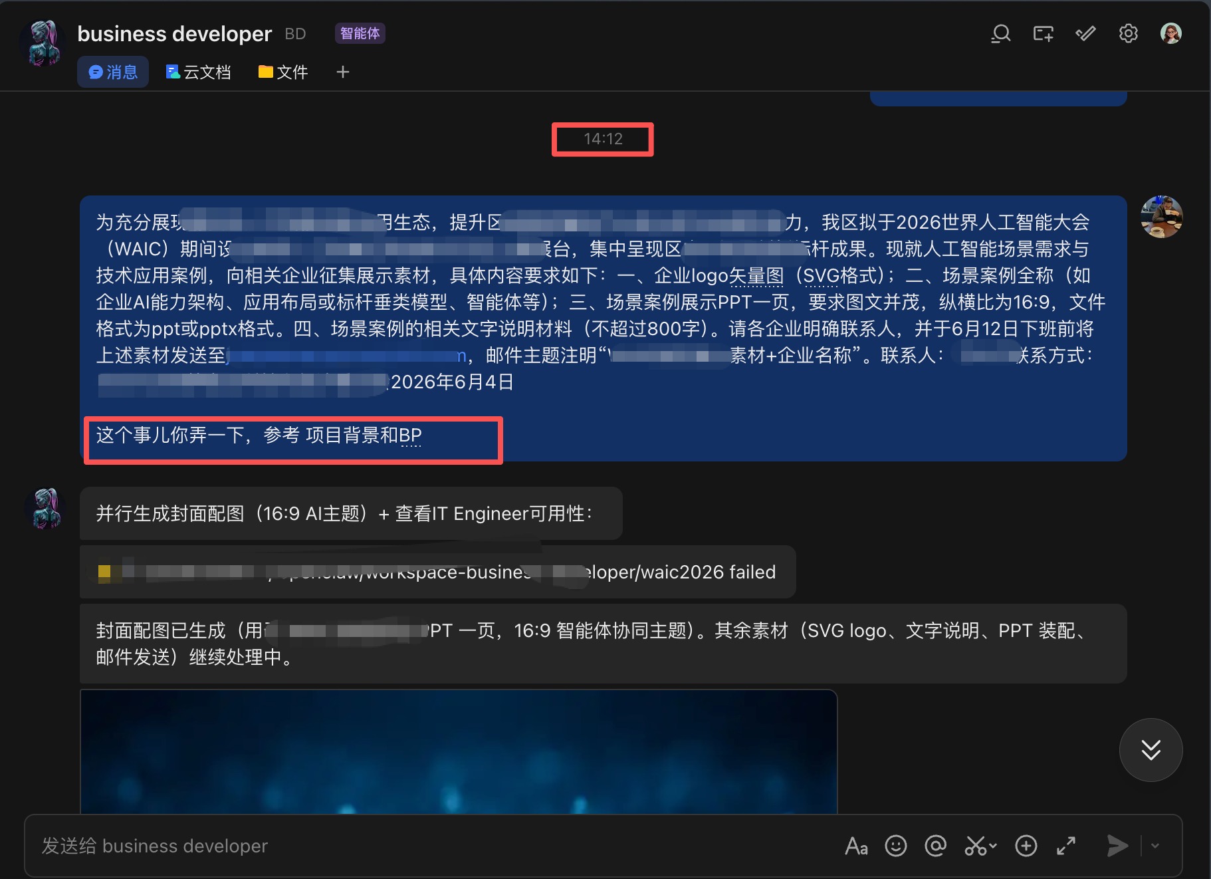Image resolution: width=1211 pixels, height=879 pixels.
Task: Open the emoji picker
Action: (895, 846)
